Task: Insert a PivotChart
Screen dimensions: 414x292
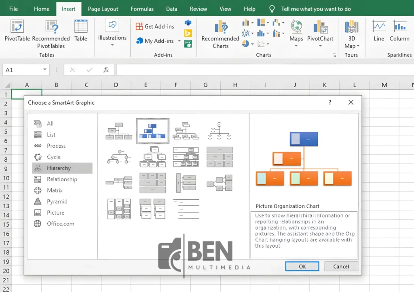Action: click(x=320, y=32)
